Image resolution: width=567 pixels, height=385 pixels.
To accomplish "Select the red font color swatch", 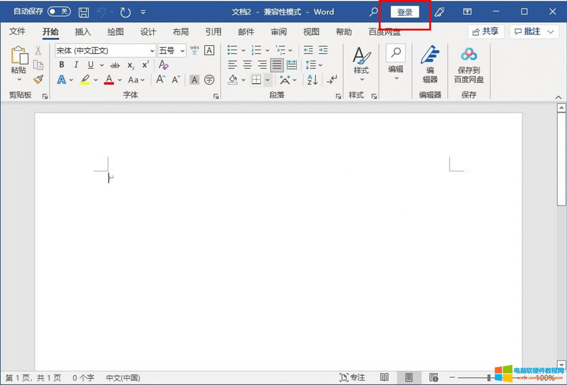I will (108, 80).
